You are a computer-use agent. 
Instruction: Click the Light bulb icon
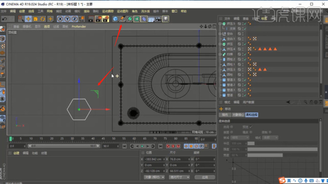[165, 19]
